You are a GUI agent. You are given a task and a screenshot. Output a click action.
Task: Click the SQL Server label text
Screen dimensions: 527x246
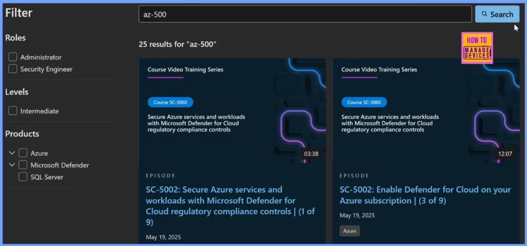[x=47, y=177]
